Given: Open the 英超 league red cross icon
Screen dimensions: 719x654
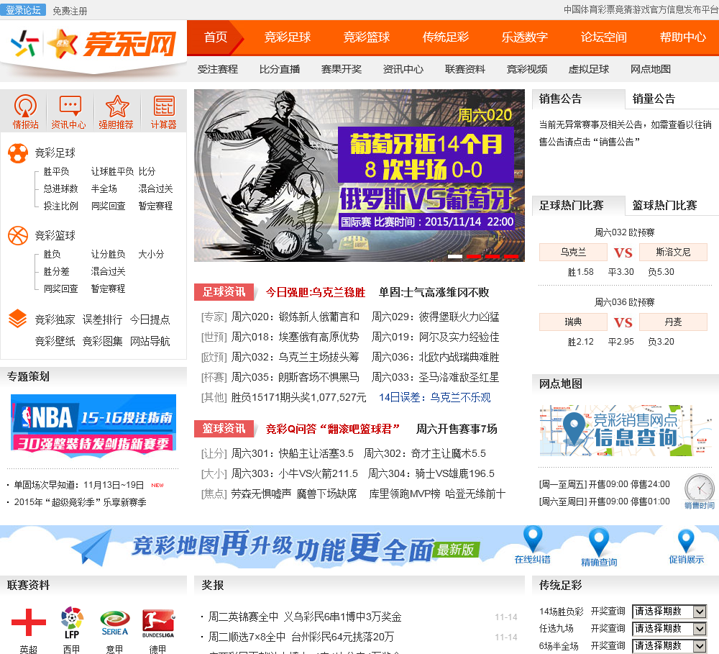Looking at the screenshot, I should click(29, 622).
